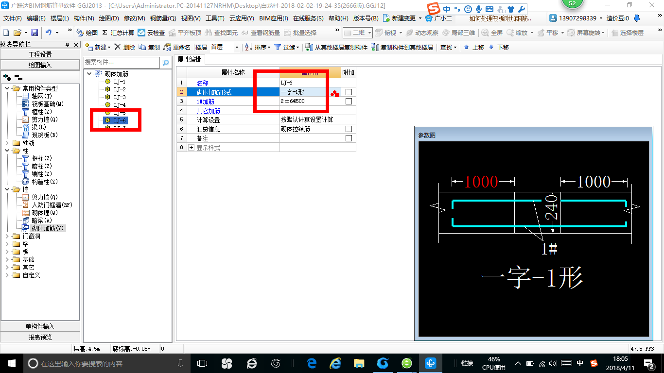Image resolution: width=664 pixels, height=373 pixels.
Task: Expand the 基础 folder
Action: click(7, 259)
